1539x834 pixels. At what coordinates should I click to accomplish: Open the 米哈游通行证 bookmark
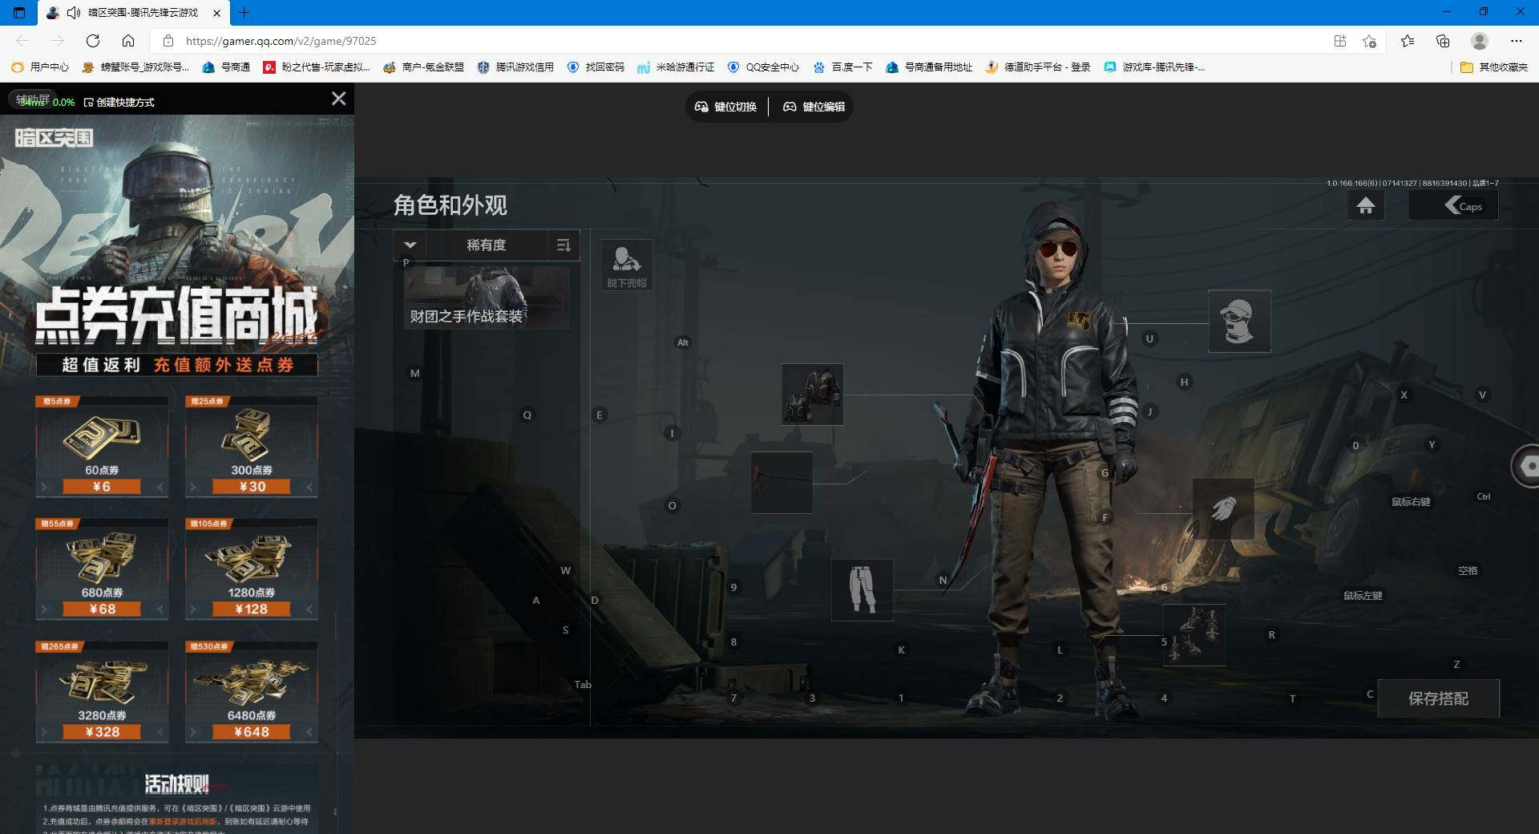676,67
